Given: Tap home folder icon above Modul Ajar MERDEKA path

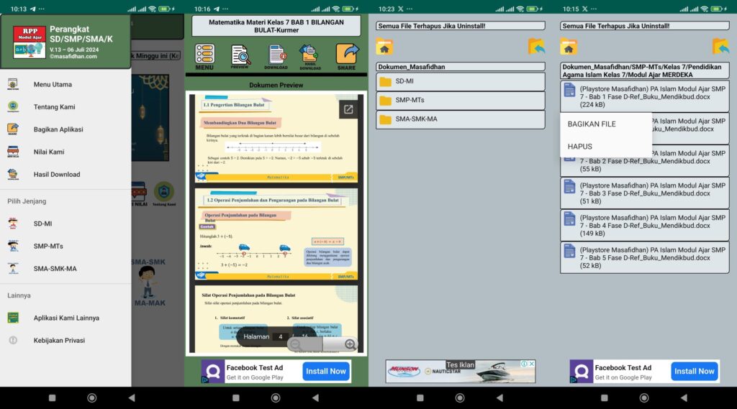Looking at the screenshot, I should 569,47.
